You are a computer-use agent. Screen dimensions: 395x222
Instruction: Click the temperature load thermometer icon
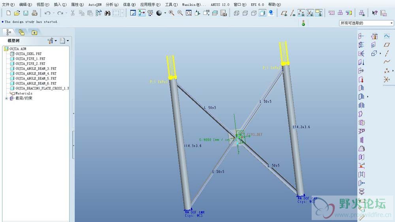click(x=361, y=80)
